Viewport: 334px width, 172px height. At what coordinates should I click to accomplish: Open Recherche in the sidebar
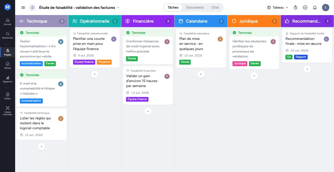(8, 35)
